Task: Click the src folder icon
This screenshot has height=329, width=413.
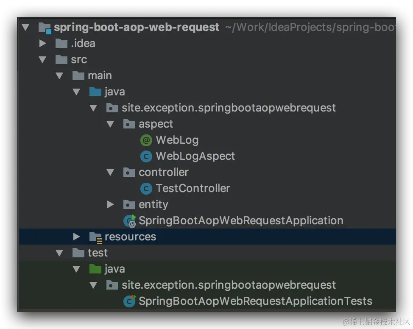Action: tap(61, 59)
